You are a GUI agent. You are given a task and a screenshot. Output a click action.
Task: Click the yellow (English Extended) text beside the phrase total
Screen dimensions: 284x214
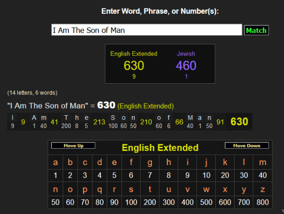pyautogui.click(x=146, y=106)
